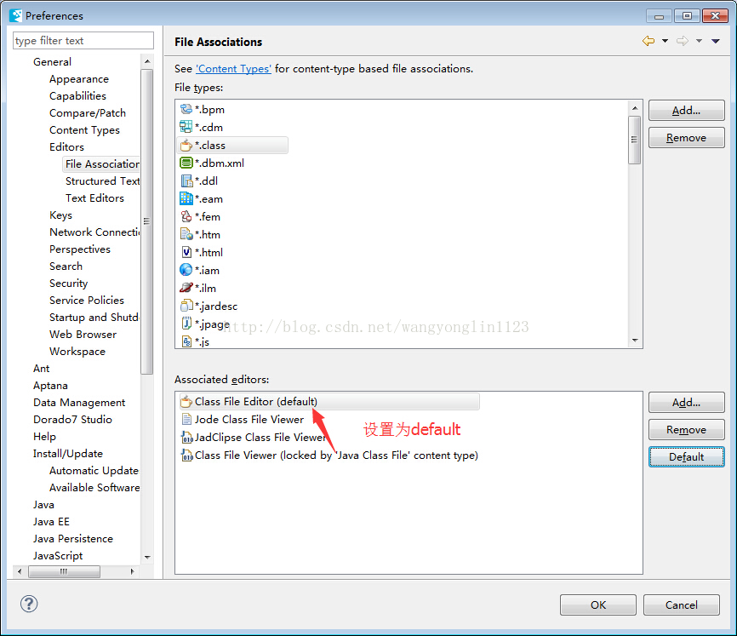This screenshot has width=737, height=636.
Task: Click the *.jardesc file icon
Action: [x=186, y=306]
